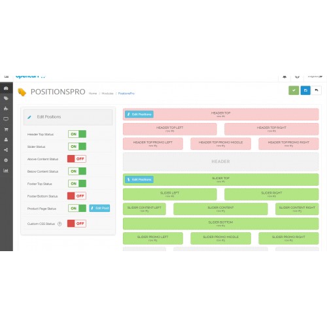
Task: Open the reports chart icon in the sidebar
Action: coord(6,171)
